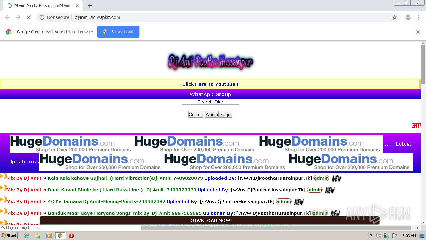Viewport: 426px width, 240px height.
Task: Click the volume speaker tray icon
Action: pos(378,236)
